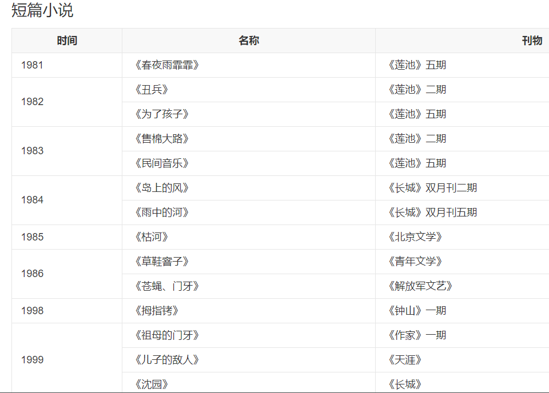Select the 名称 column header

click(249, 41)
